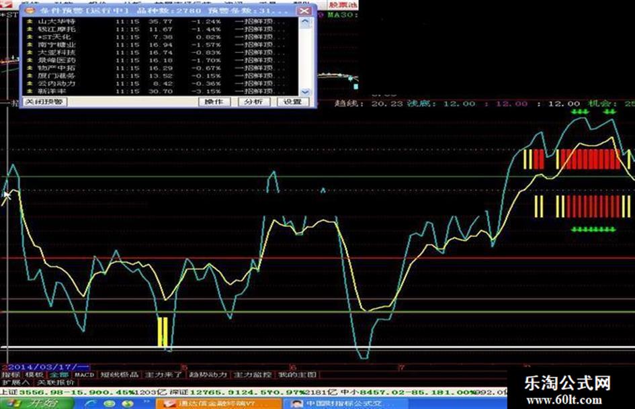Image resolution: width=635 pixels, height=409 pixels.
Task: Click the lower red signal bar block
Action: (x=593, y=207)
